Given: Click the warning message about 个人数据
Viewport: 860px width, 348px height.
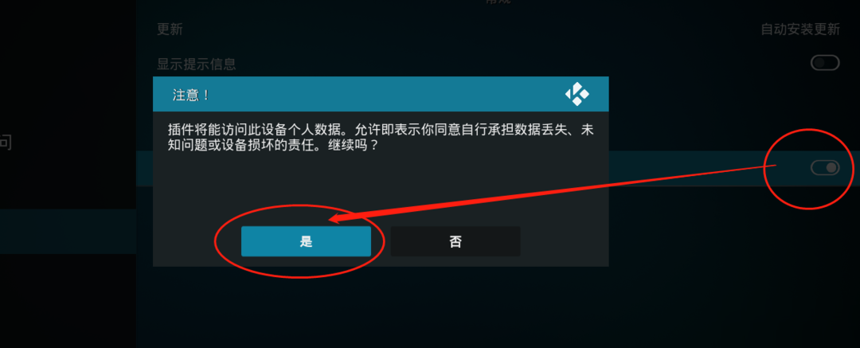Looking at the screenshot, I should 381,139.
